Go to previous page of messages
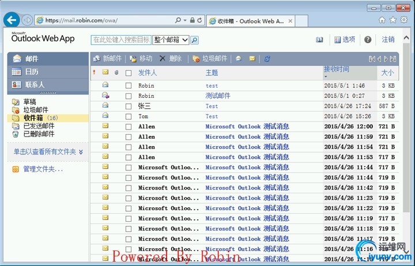This screenshot has width=415, height=266. [379, 59]
